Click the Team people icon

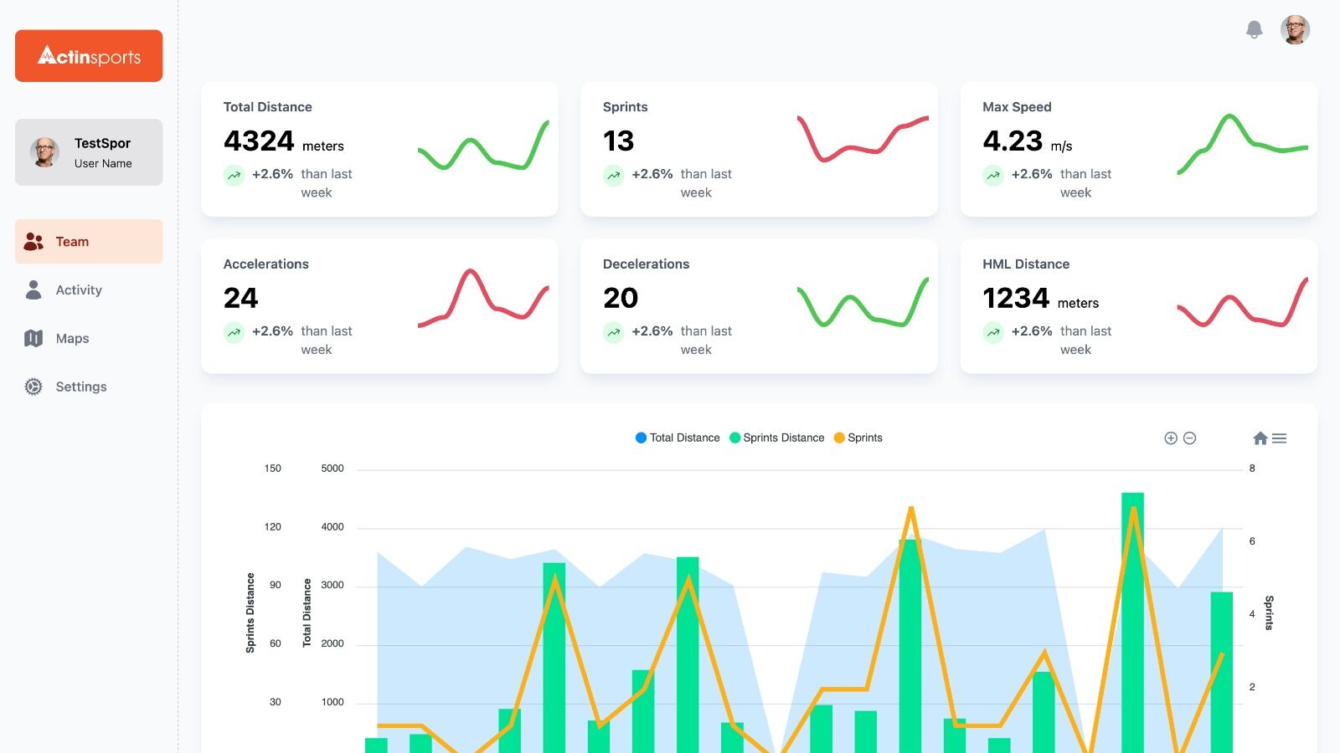pos(33,242)
